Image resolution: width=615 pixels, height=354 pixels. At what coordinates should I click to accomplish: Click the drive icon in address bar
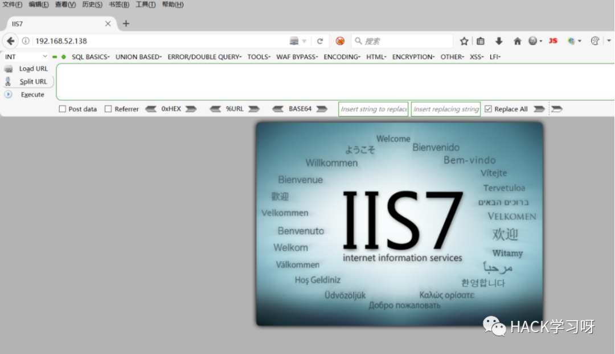pyautogui.click(x=294, y=41)
